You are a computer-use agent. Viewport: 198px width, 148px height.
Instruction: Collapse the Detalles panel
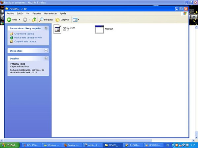click(x=46, y=58)
